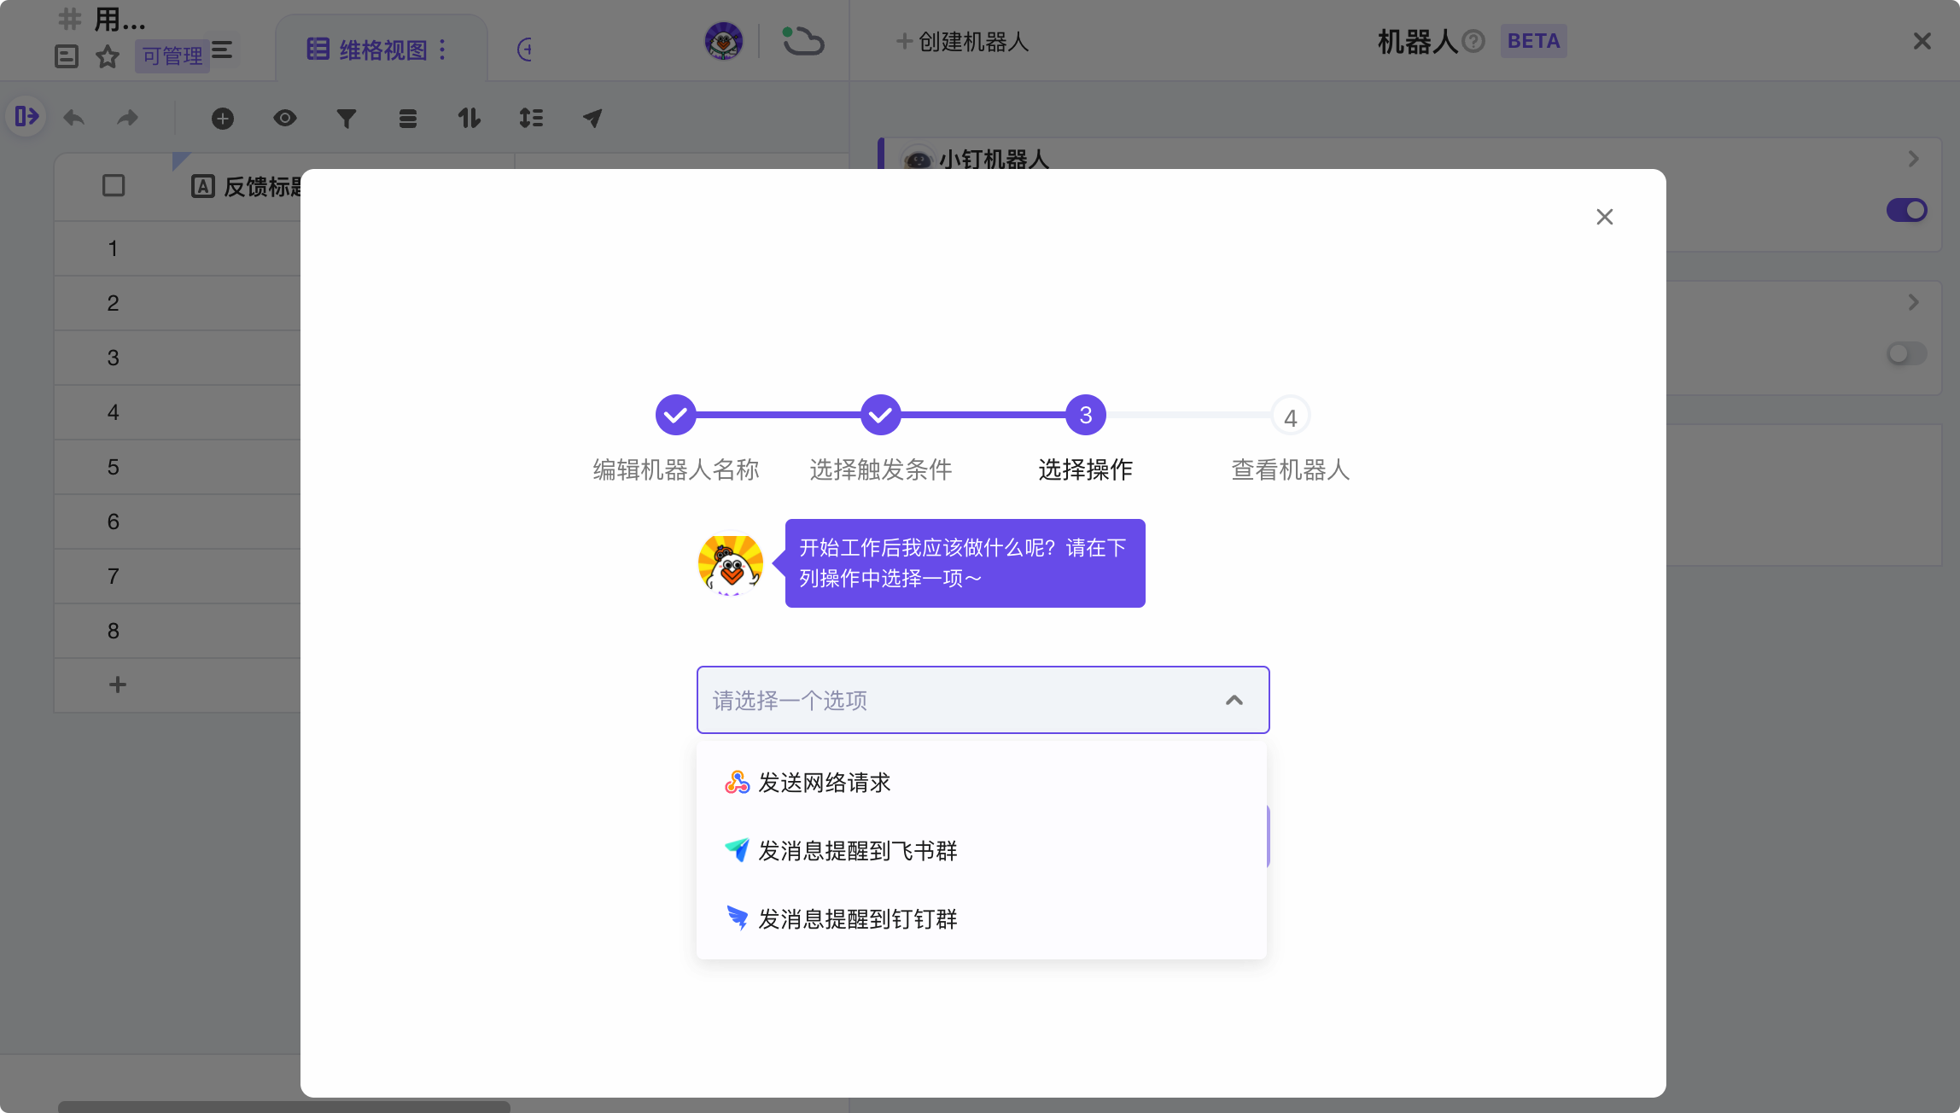This screenshot has height=1113, width=1960.
Task: Select row 3 in the grid
Action: 113,358
